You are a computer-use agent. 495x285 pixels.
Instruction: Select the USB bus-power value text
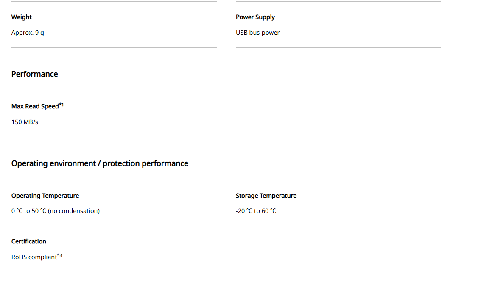257,33
